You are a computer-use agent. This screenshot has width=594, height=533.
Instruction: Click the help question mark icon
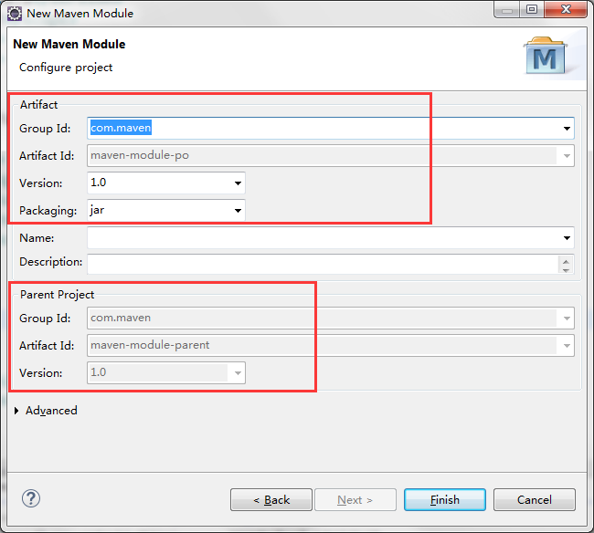(x=31, y=498)
